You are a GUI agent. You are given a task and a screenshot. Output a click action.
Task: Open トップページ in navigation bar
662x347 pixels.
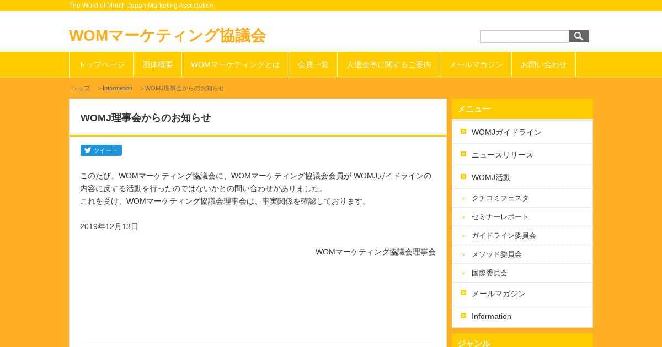(102, 64)
